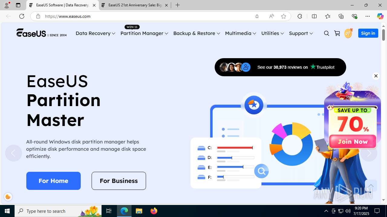The image size is (387, 217).
Task: Close the 70% sale popup
Action: tap(376, 76)
